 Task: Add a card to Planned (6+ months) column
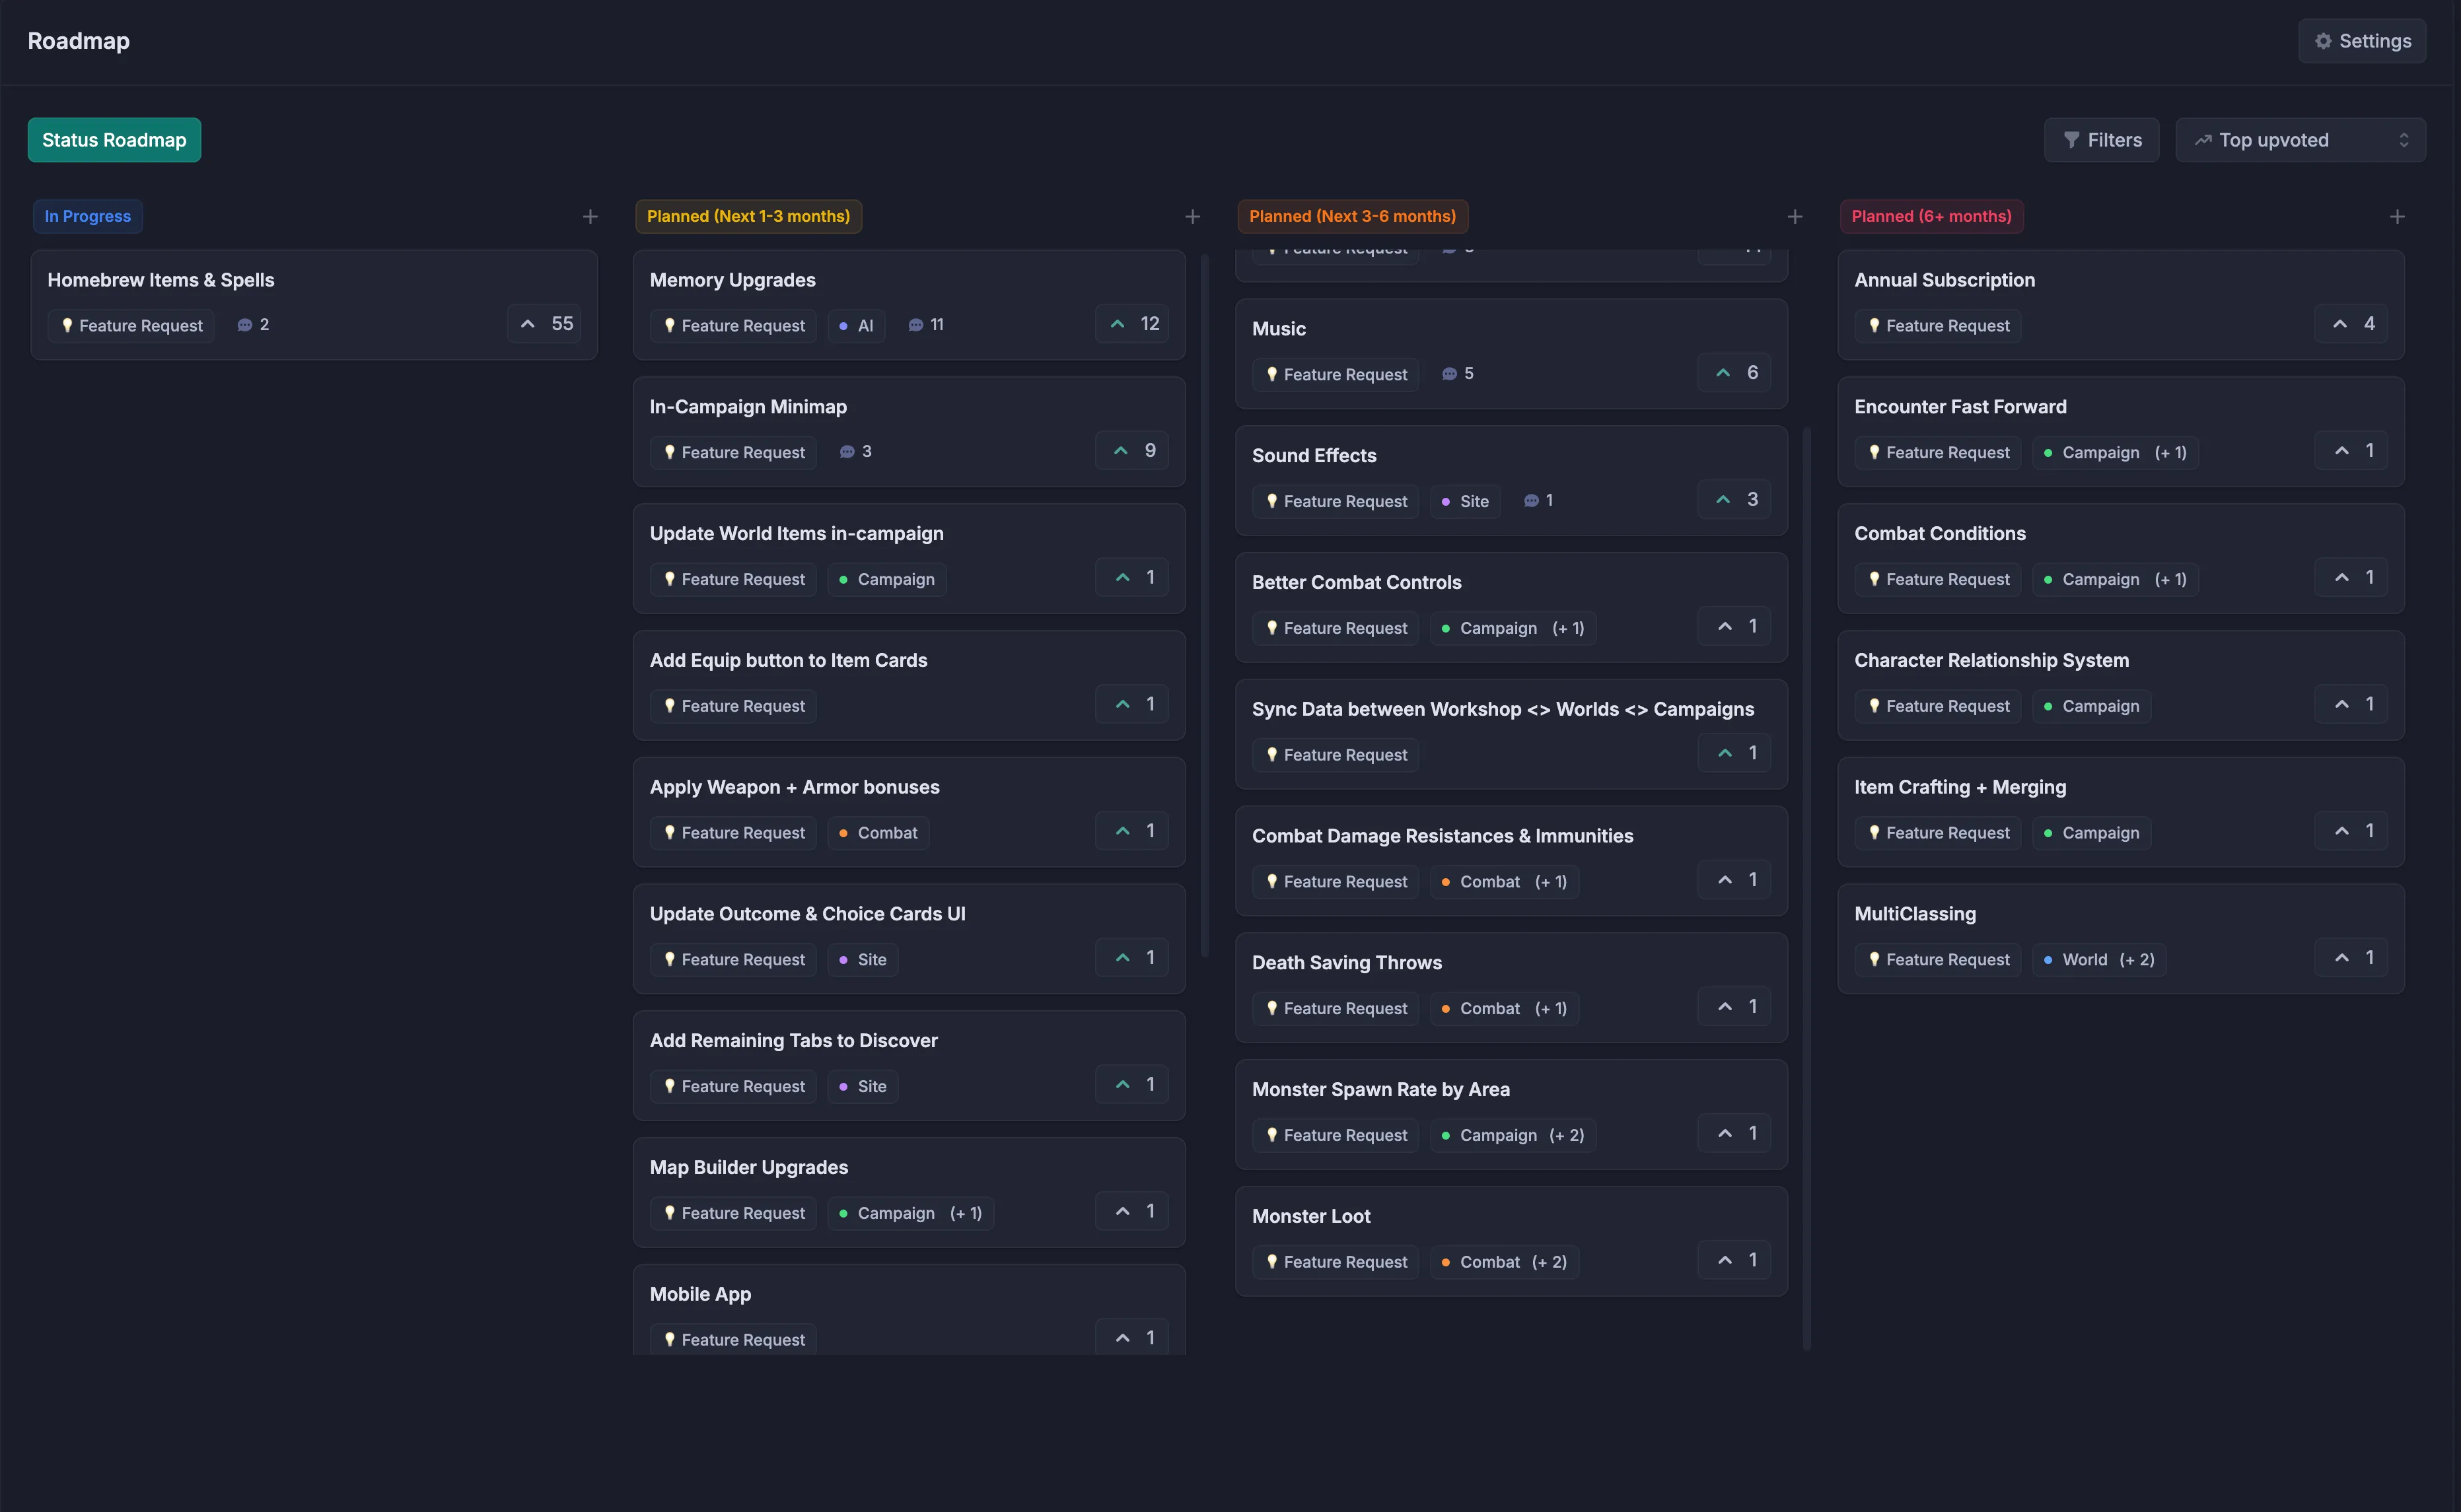point(2397,216)
